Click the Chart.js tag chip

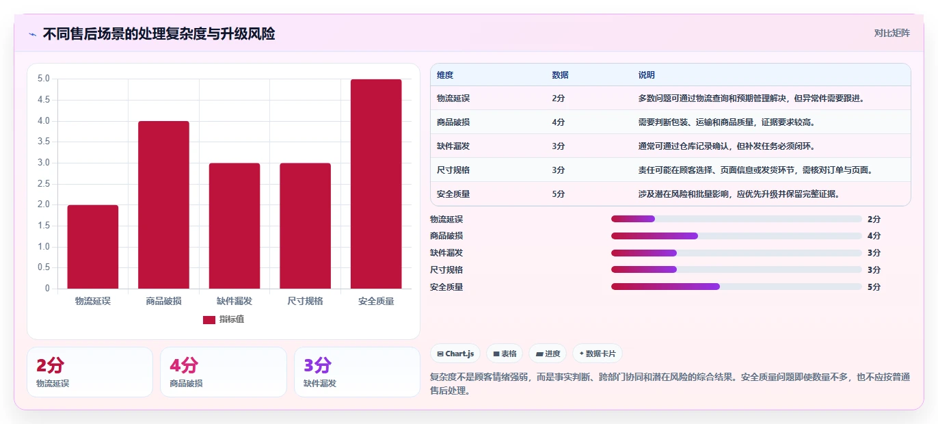[455, 354]
